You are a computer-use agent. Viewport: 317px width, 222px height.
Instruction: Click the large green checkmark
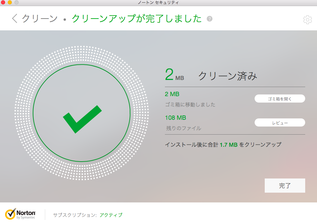(x=82, y=119)
